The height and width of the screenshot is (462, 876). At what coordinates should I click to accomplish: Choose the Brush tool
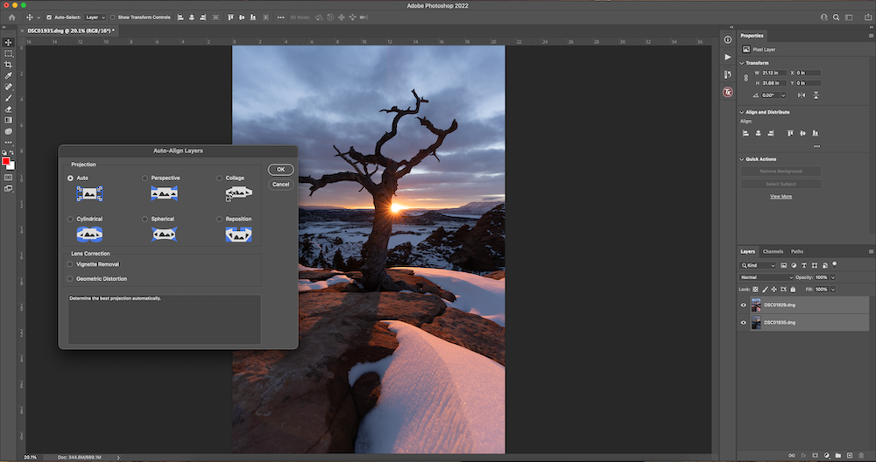click(9, 98)
